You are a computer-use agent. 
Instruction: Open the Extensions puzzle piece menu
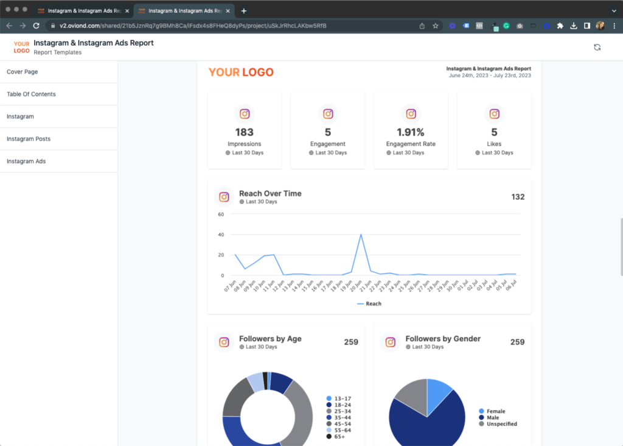point(560,26)
